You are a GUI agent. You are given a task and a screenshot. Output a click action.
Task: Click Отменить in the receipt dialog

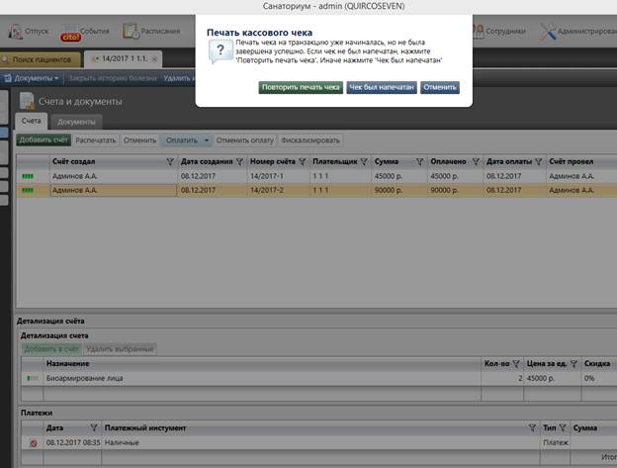coord(439,87)
